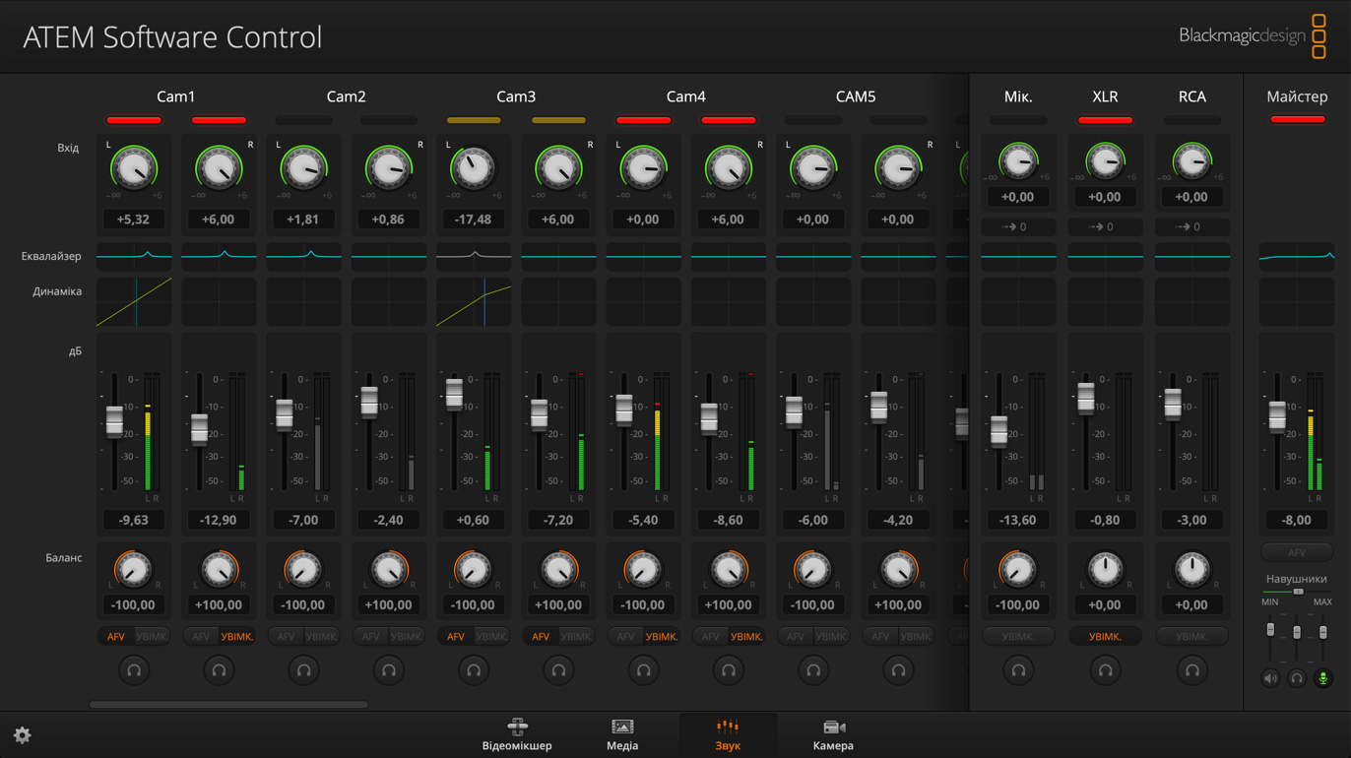Click the Master AFV button
1351x758 pixels.
point(1297,553)
